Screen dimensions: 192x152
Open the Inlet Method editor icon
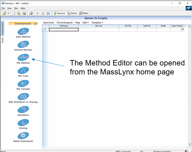coord(23,31)
